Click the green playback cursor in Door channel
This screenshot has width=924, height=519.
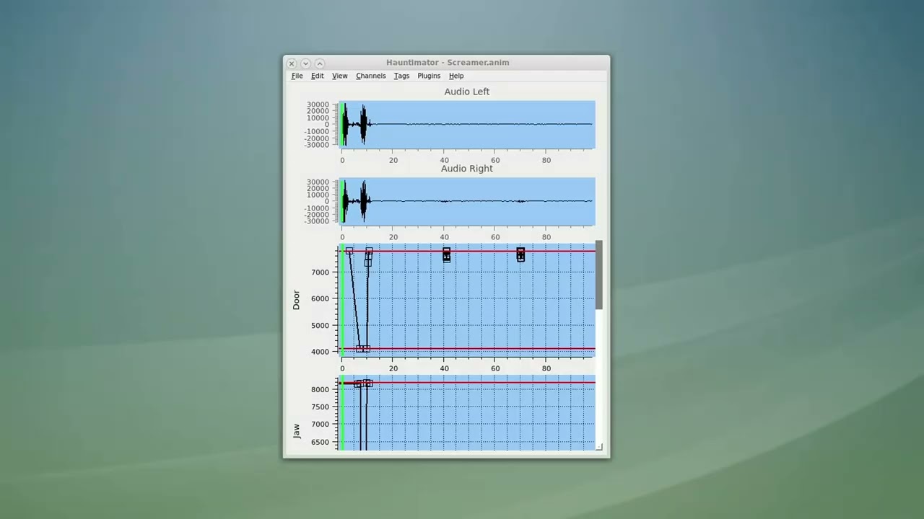[342, 299]
